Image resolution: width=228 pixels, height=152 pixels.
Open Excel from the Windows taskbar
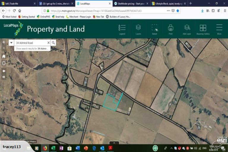coord(53,148)
